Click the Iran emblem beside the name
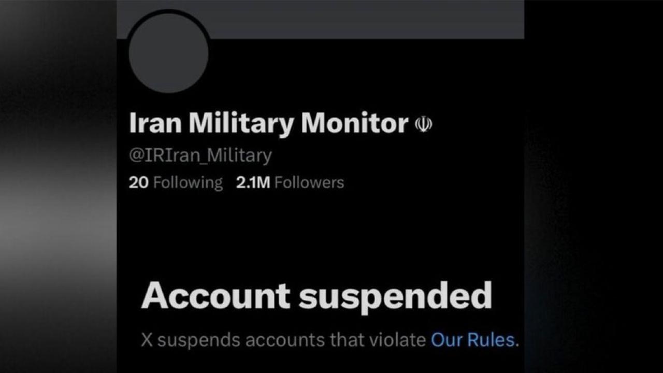Screen dimensions: 663x373 tap(424, 124)
